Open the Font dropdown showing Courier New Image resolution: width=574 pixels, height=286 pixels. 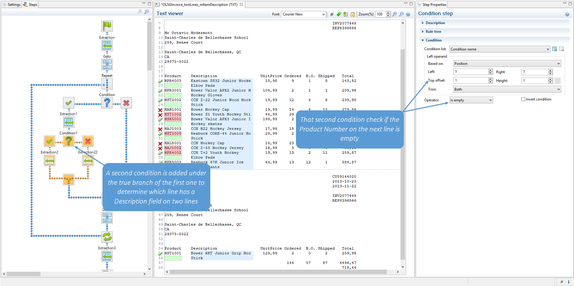click(304, 14)
